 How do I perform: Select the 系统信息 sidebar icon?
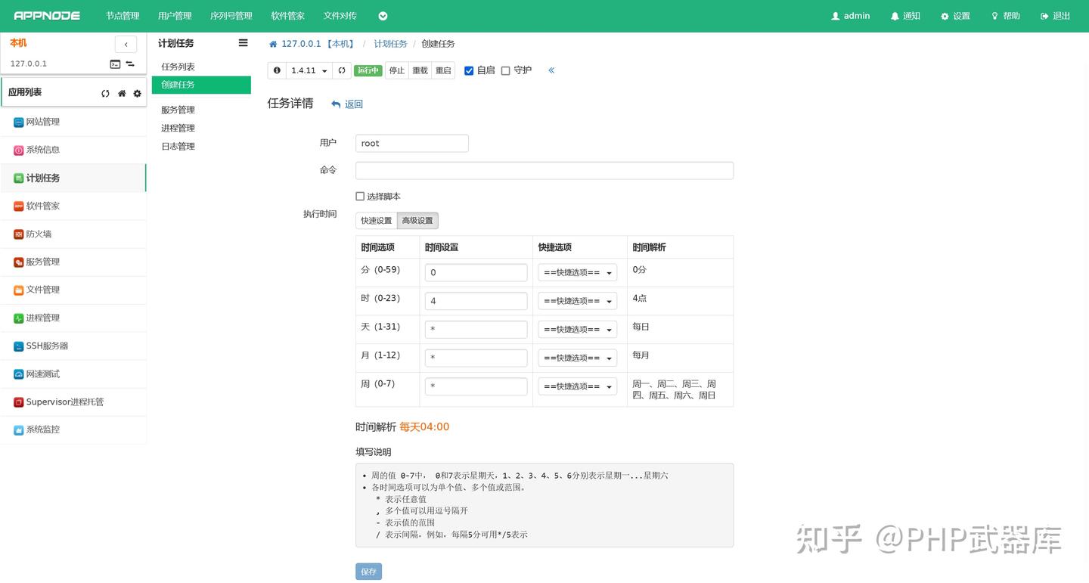click(x=42, y=150)
